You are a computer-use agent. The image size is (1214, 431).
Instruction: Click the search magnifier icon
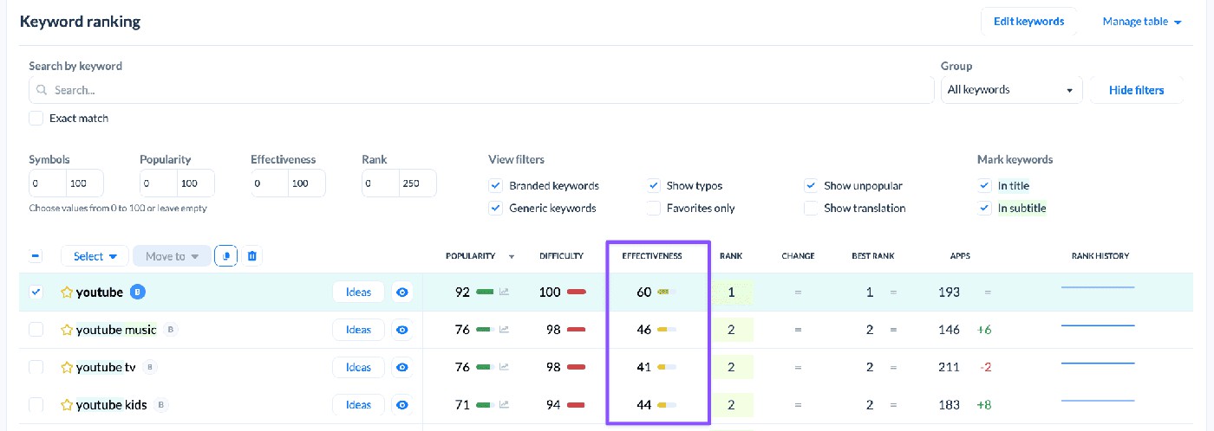tap(42, 90)
